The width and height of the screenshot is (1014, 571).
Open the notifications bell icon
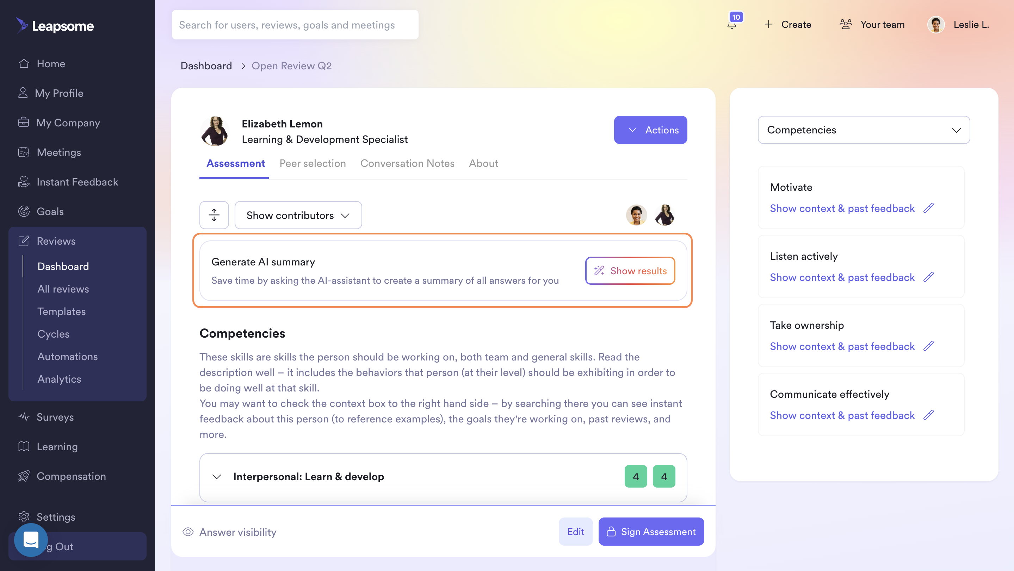[x=732, y=24]
